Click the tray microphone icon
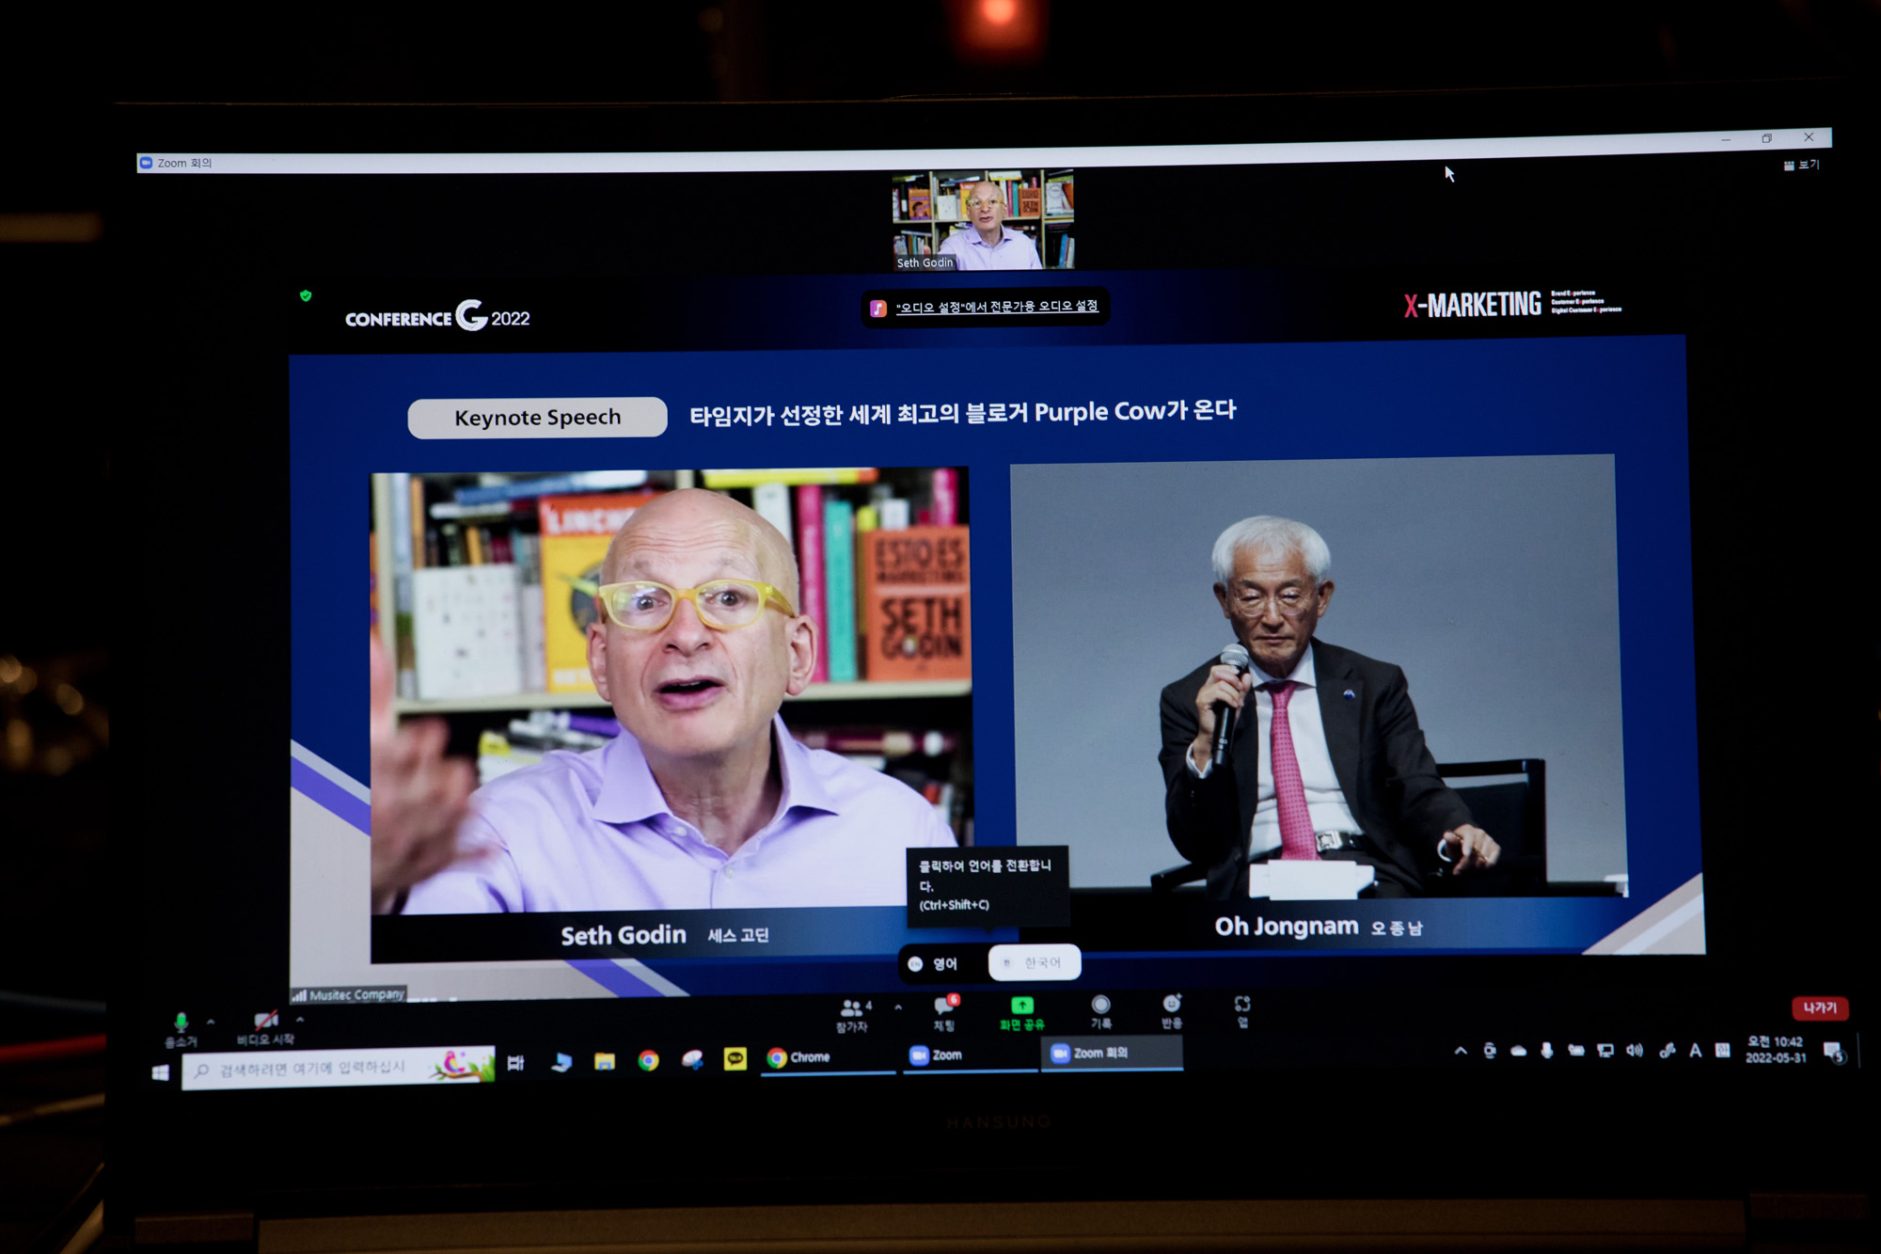Screen dimensions: 1881x1254 (x=1546, y=1050)
